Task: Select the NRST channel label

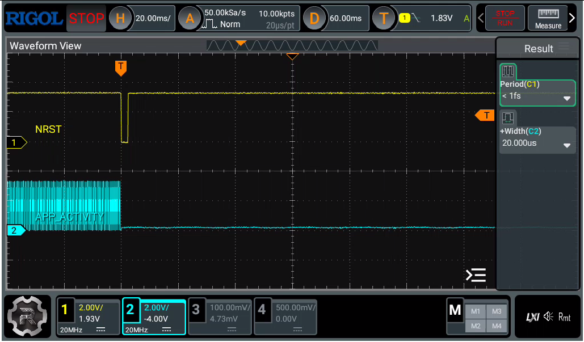Action: click(x=48, y=129)
